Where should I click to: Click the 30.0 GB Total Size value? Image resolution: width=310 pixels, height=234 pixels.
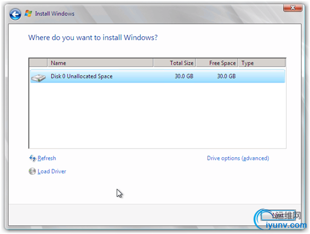(184, 76)
